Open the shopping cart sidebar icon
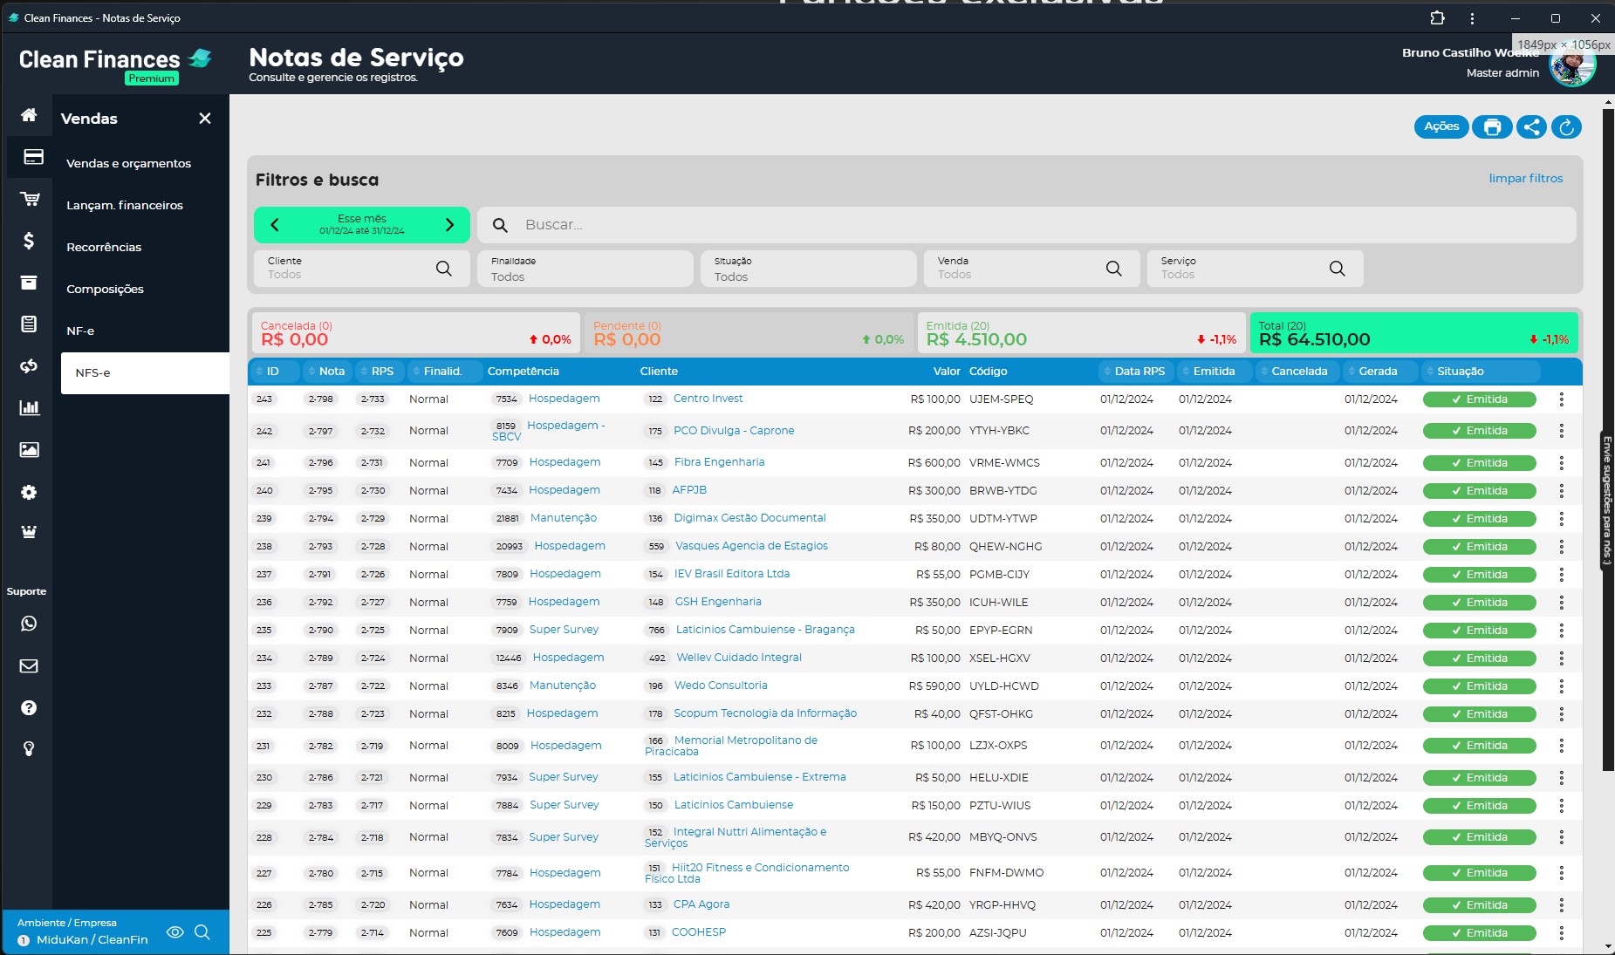The width and height of the screenshot is (1615, 955). (29, 199)
